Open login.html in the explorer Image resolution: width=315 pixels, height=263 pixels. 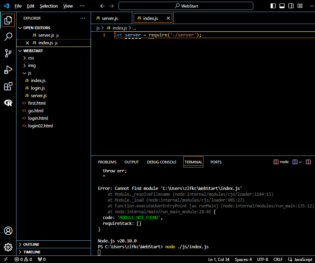[54, 118]
